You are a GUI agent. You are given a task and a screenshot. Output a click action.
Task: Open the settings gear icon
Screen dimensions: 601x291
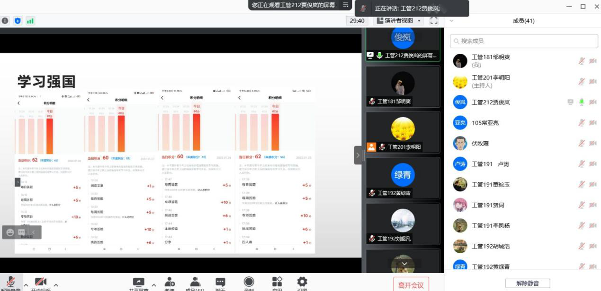[x=302, y=282]
